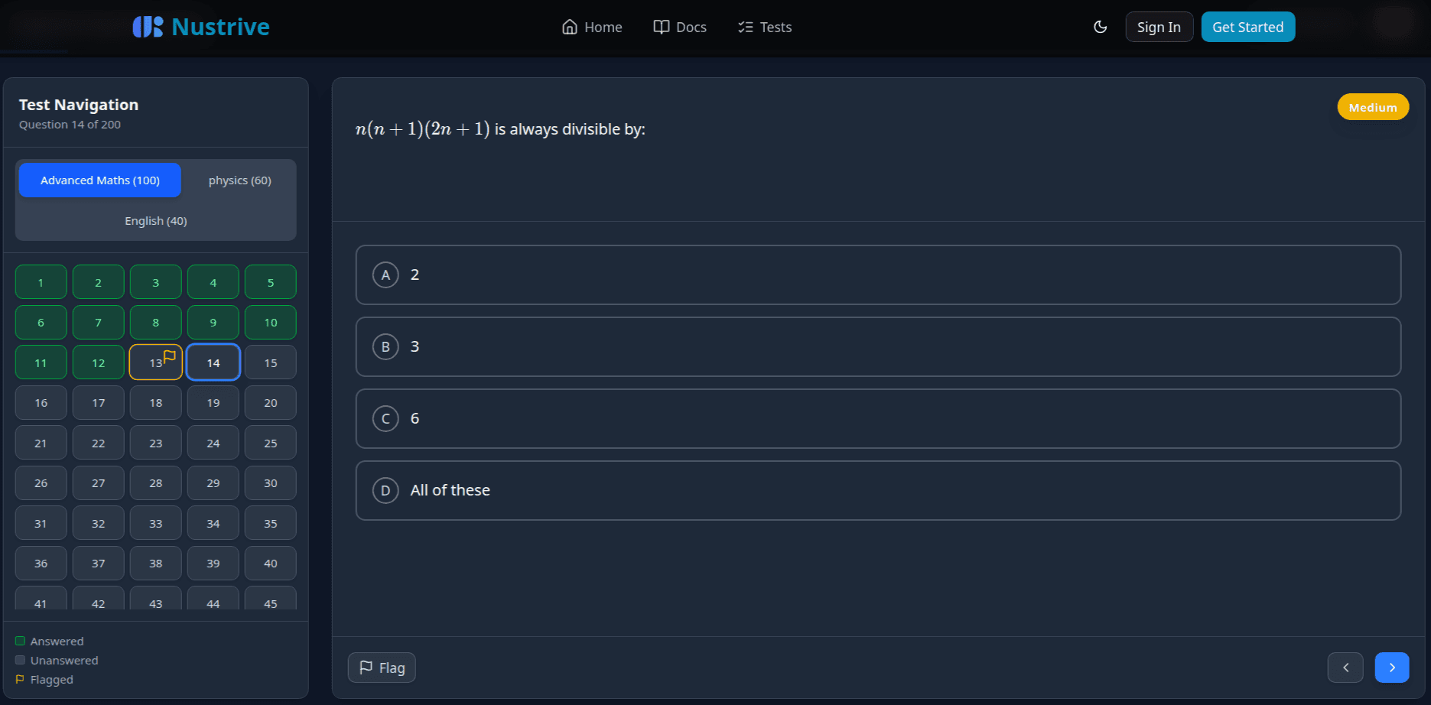The width and height of the screenshot is (1431, 705).
Task: Click the Flagged legend entry
Action: [x=44, y=679]
